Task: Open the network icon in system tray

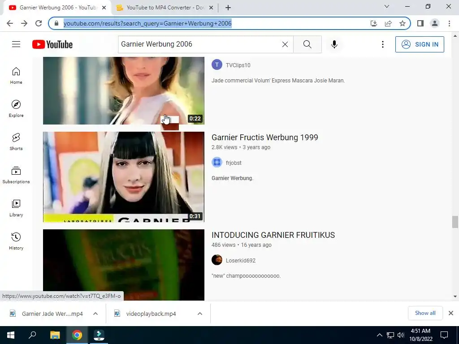Action: [x=390, y=335]
